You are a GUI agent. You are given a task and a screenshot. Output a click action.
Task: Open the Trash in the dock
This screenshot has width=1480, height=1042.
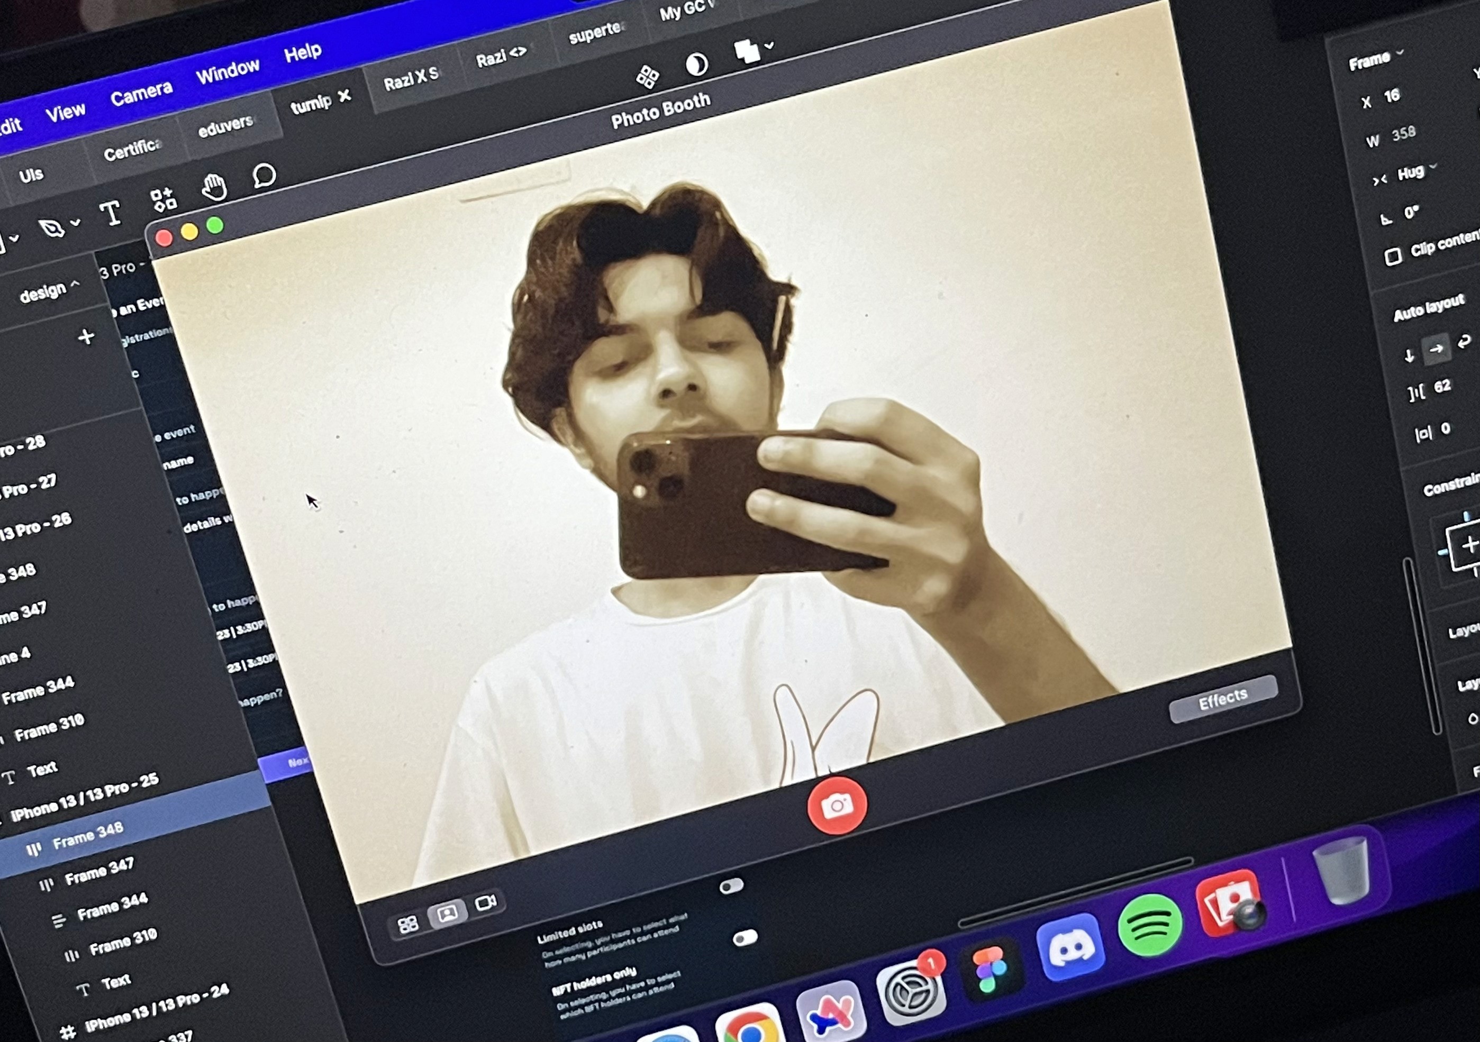1341,870
